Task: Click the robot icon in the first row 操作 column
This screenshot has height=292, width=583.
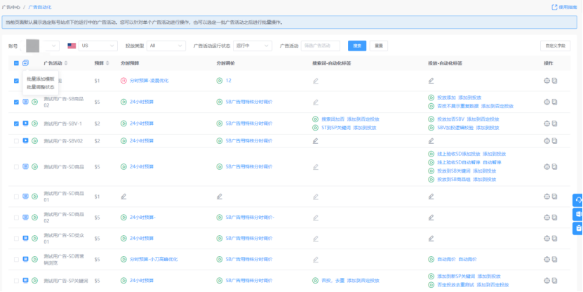Action: coord(547,81)
